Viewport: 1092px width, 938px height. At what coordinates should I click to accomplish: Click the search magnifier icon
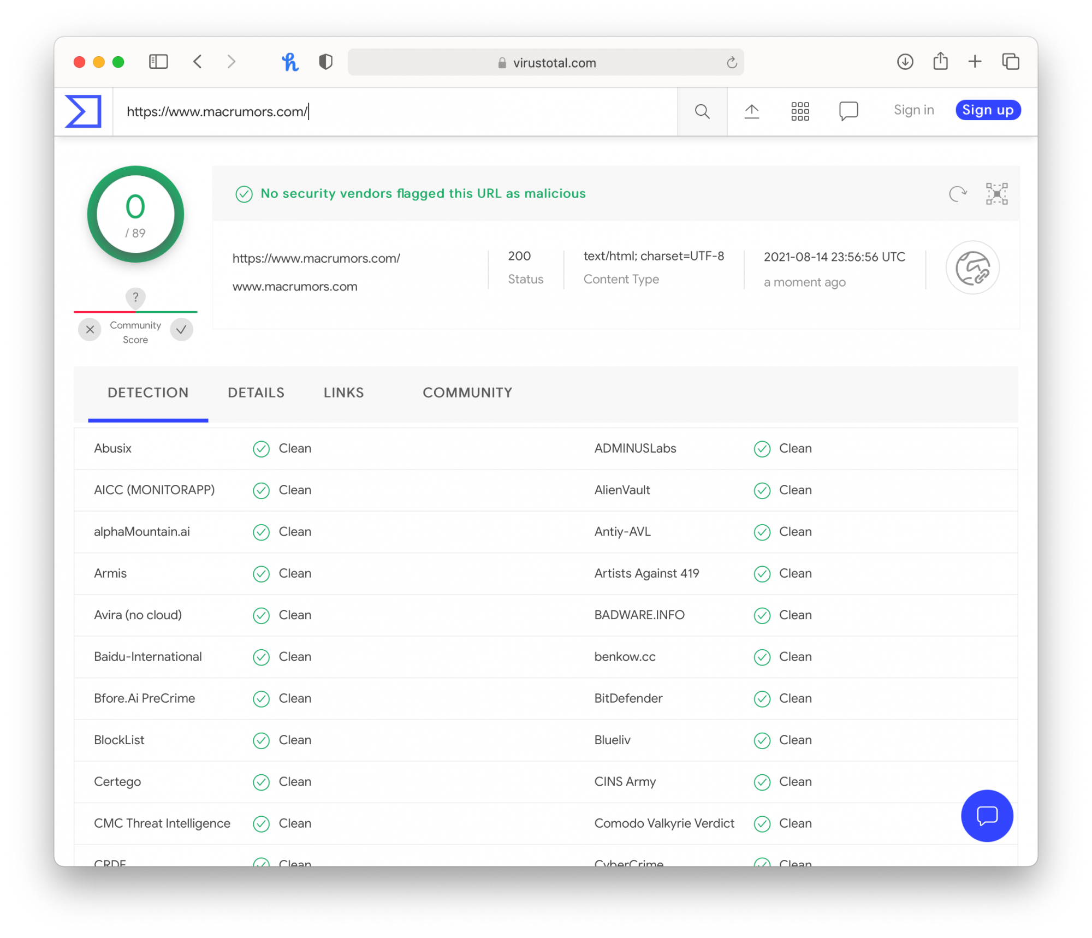(702, 111)
